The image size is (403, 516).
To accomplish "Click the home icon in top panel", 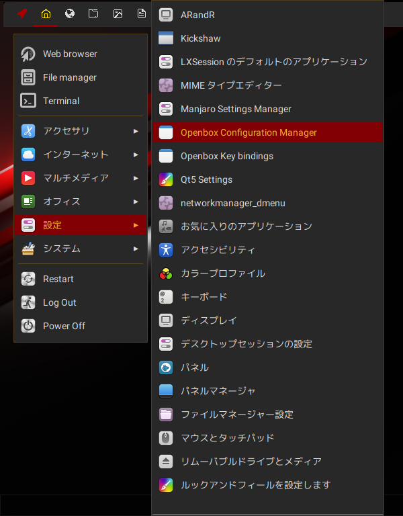I will pyautogui.click(x=46, y=13).
